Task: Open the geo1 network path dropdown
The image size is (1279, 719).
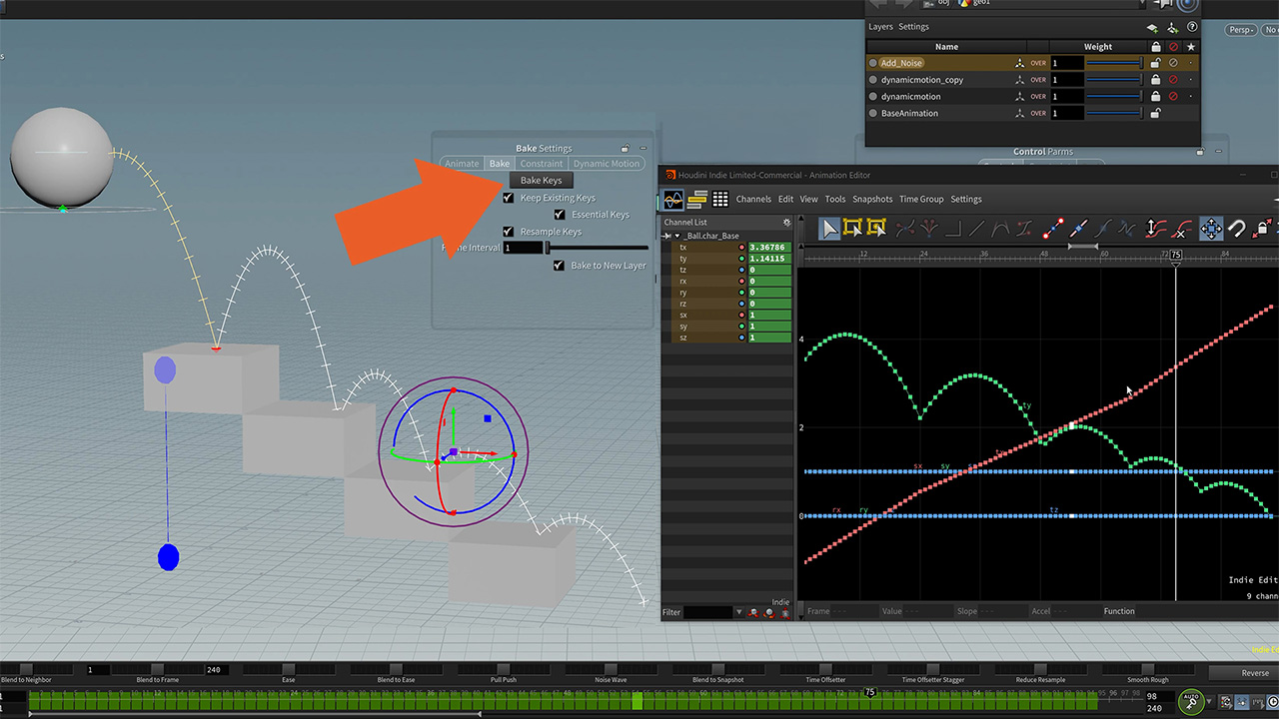Action: coord(1141,4)
